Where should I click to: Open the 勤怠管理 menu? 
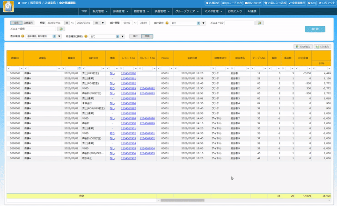coord(141,11)
